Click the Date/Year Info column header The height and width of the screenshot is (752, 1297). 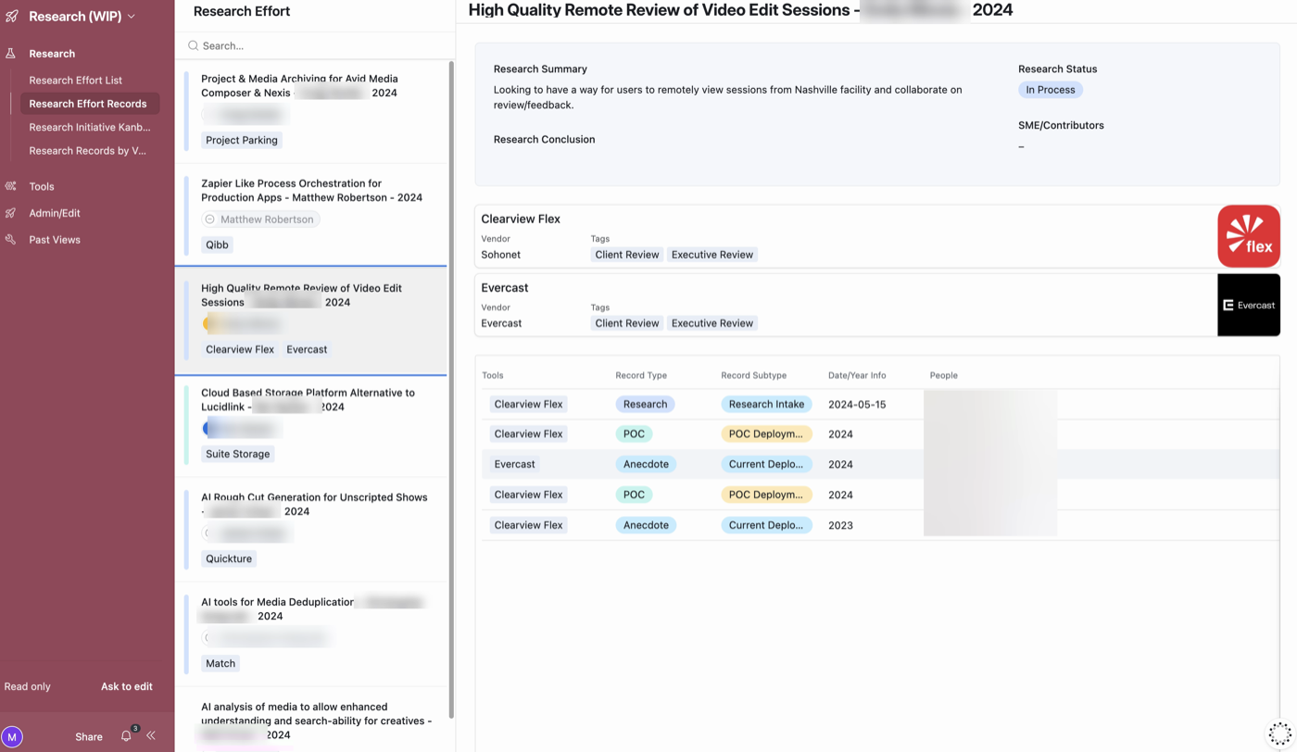tap(857, 375)
